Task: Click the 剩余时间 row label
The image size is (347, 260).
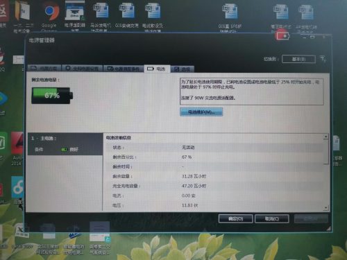Action: (122, 167)
